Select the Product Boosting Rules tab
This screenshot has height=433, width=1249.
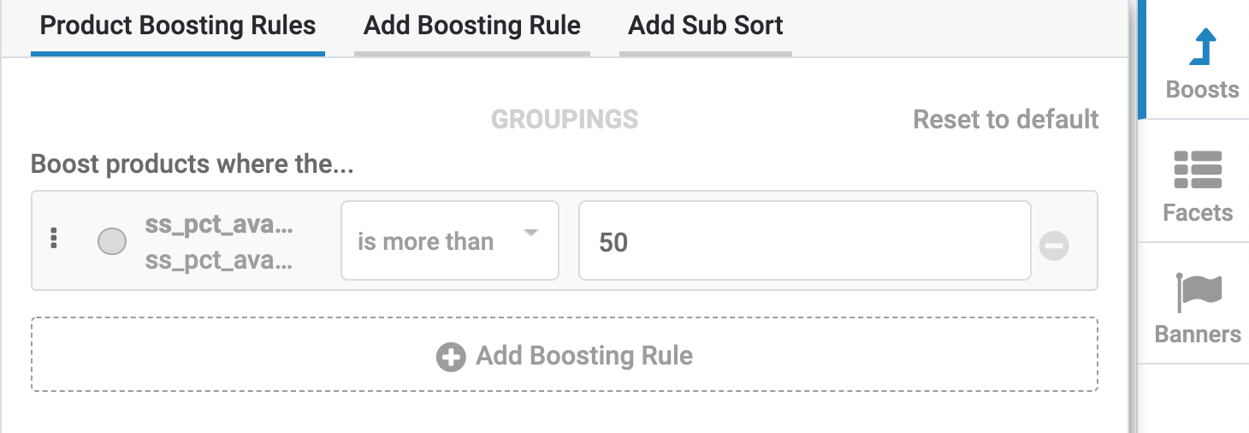pos(178,26)
